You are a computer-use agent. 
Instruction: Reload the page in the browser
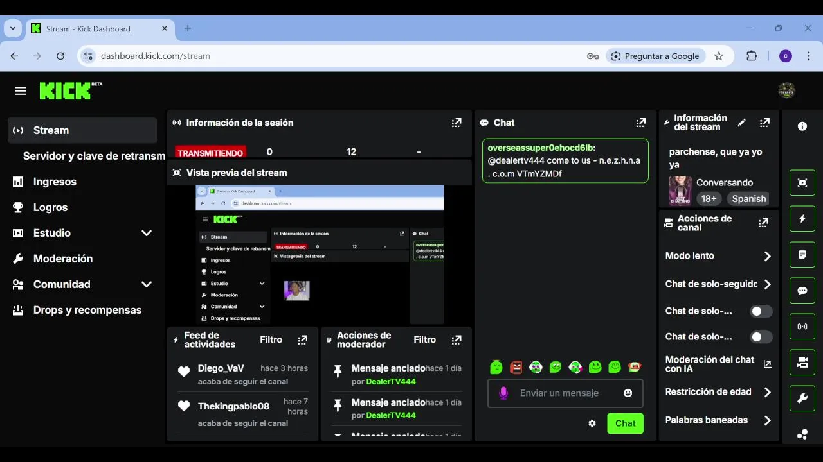(60, 56)
